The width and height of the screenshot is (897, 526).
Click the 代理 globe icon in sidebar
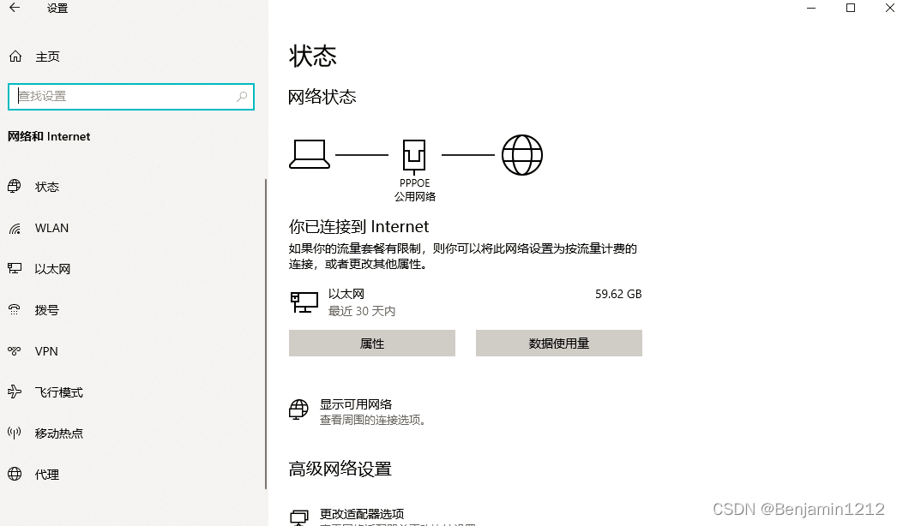click(x=15, y=475)
